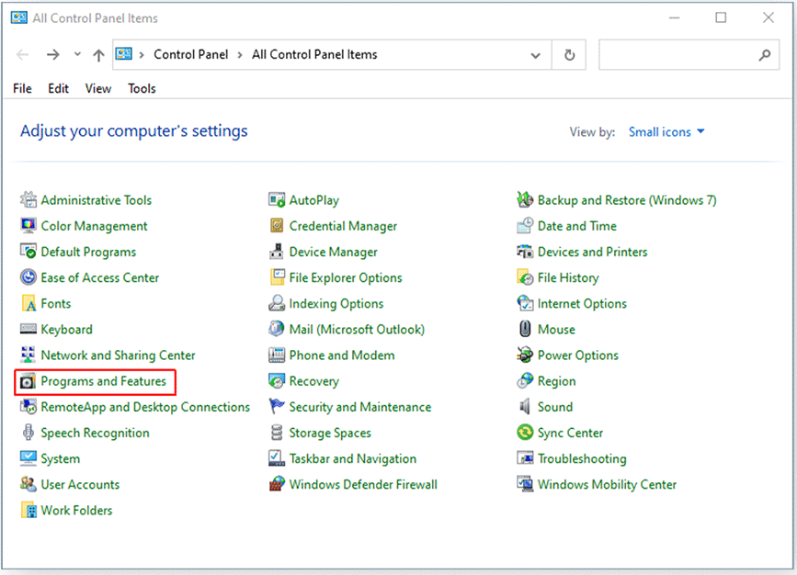797x575 pixels.
Task: Click the Refresh button in address bar
Action: pyautogui.click(x=568, y=54)
